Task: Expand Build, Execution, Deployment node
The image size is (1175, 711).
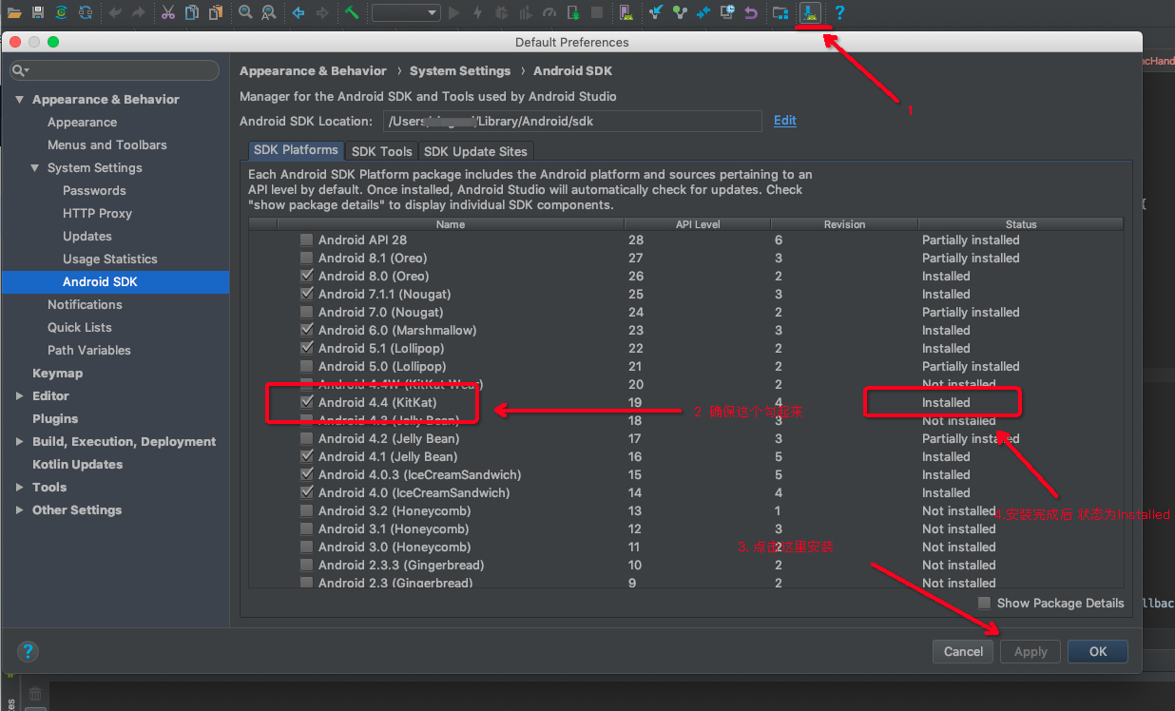Action: click(19, 442)
